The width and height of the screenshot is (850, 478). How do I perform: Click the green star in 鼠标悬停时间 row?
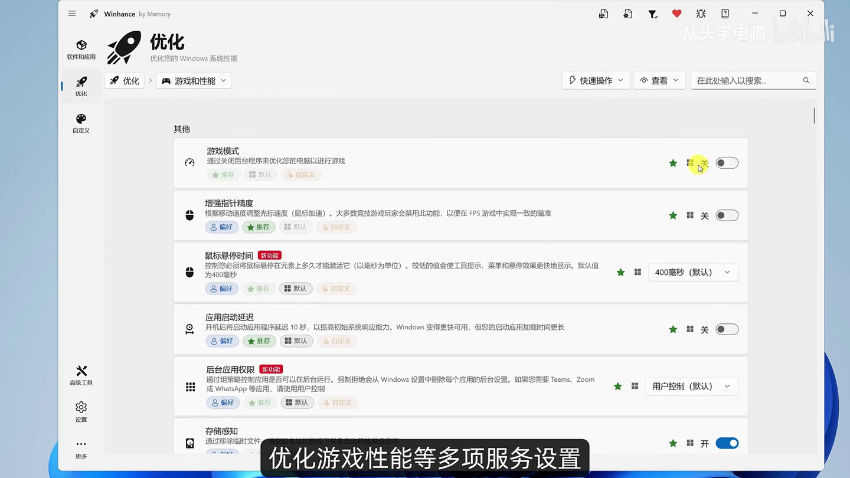(620, 272)
